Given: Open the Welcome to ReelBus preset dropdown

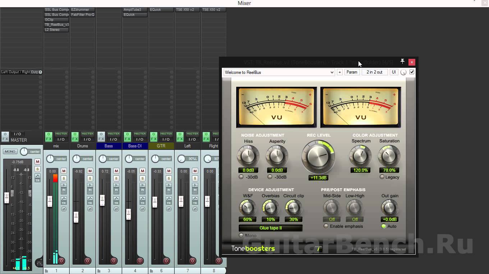Looking at the screenshot, I should (x=279, y=72).
